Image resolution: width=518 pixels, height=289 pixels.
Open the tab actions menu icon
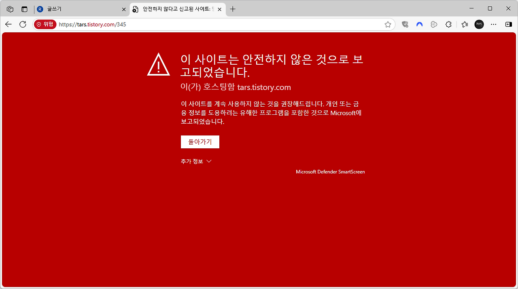[24, 9]
